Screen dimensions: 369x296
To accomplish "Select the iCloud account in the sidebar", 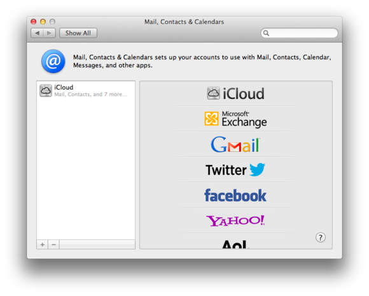I will (x=86, y=91).
